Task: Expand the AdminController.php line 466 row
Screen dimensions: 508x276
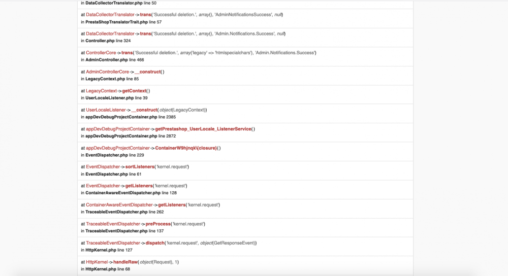Action: tap(245, 56)
